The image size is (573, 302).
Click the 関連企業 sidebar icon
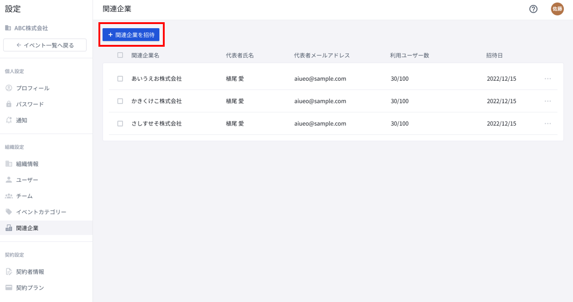(8, 228)
